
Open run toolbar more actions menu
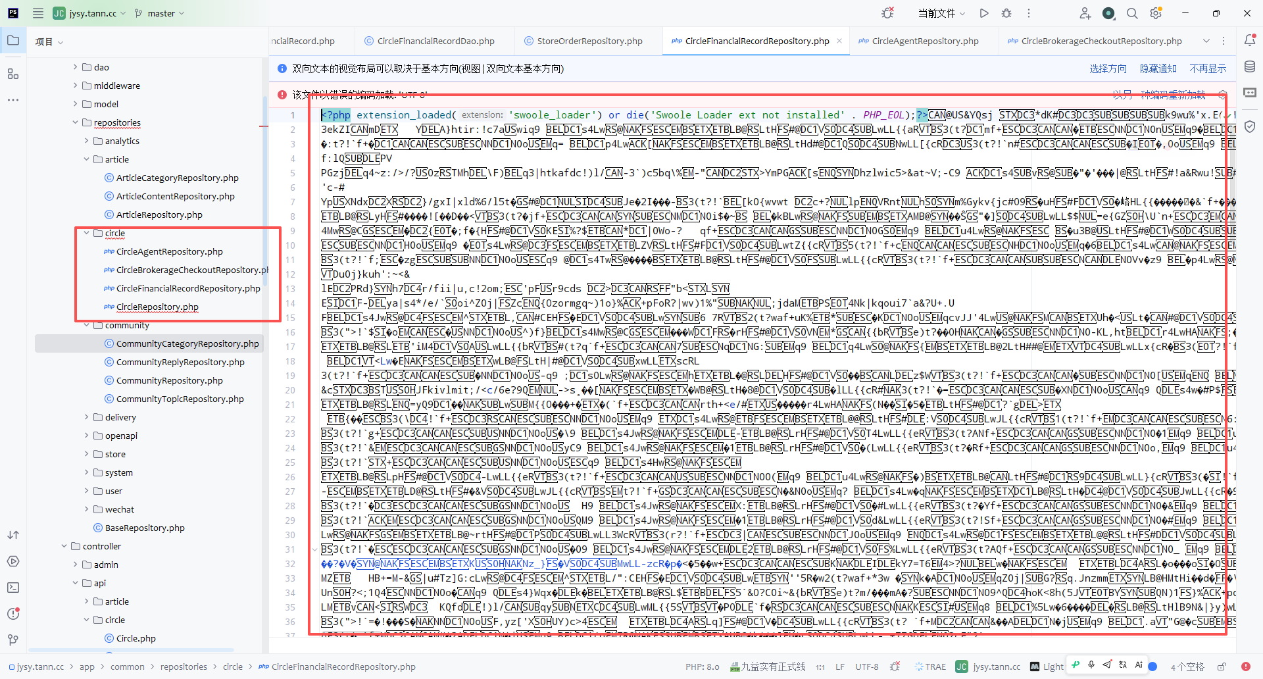click(1029, 13)
